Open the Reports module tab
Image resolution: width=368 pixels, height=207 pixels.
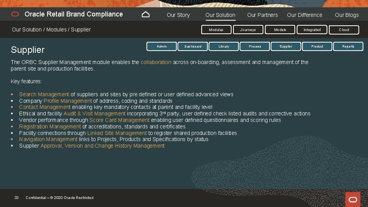348,46
